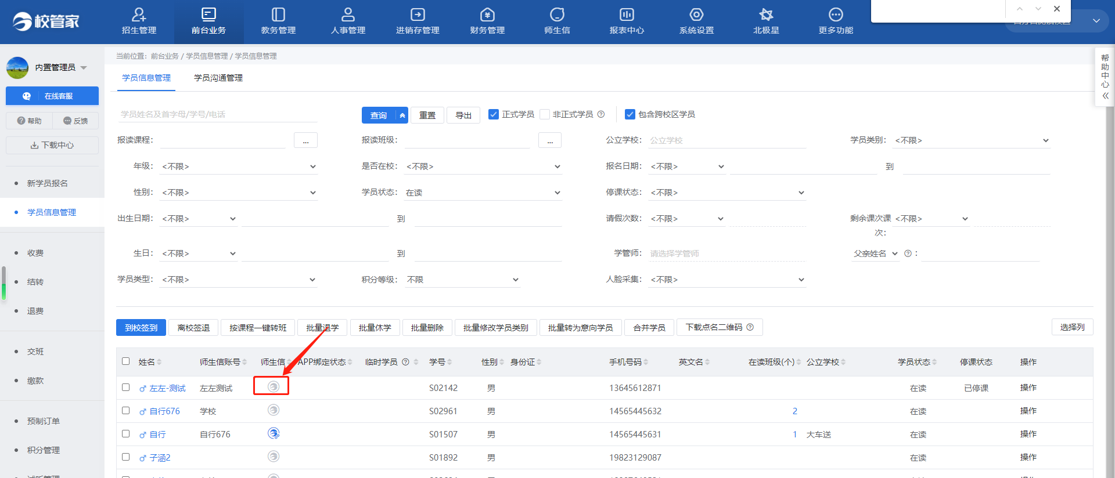Click 在线客服 button
The width and height of the screenshot is (1115, 478).
click(x=52, y=96)
